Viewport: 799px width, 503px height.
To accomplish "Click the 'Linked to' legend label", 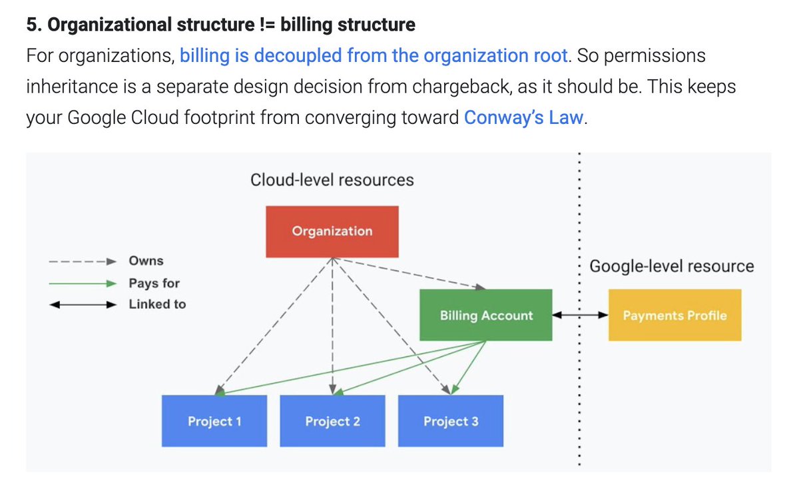I will [157, 304].
